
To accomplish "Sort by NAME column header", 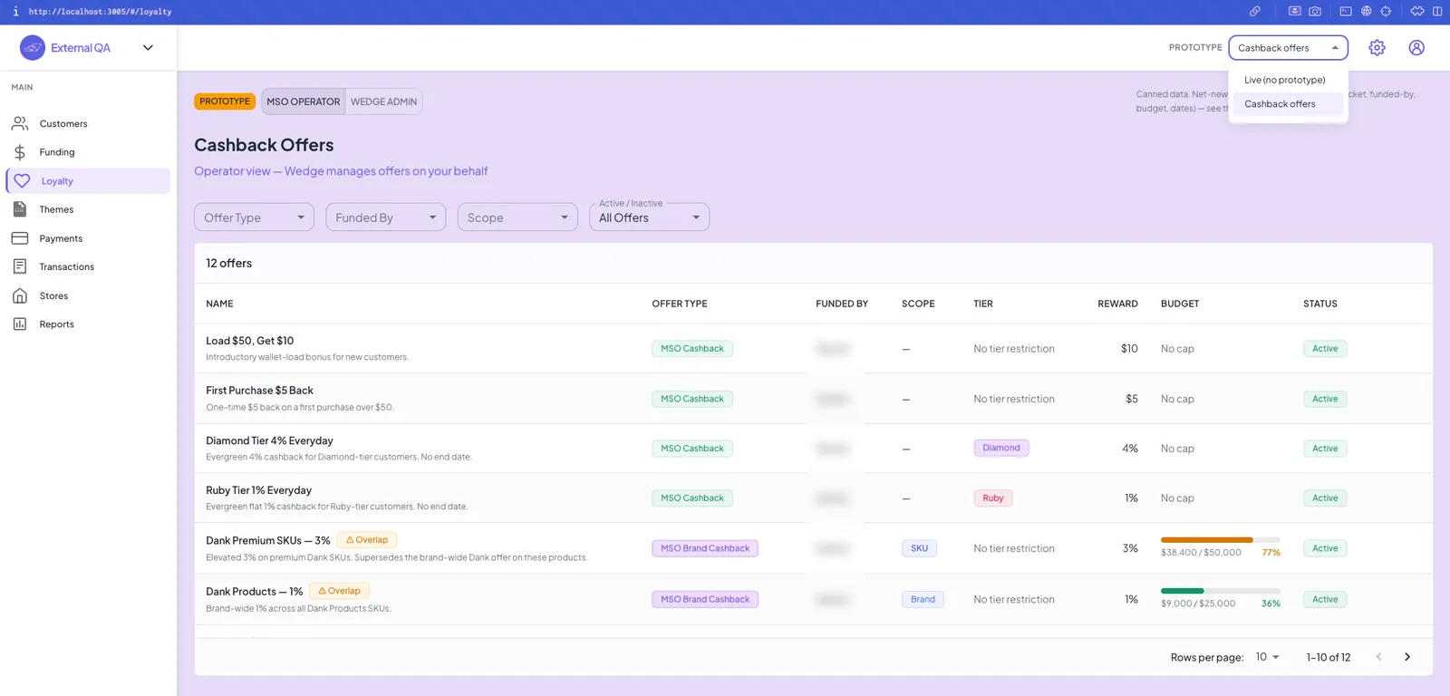I will click(x=219, y=304).
